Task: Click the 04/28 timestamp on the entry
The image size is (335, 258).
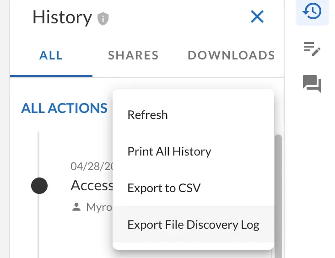Action: point(92,166)
